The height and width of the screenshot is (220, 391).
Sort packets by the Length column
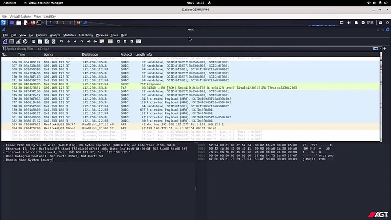point(140,54)
